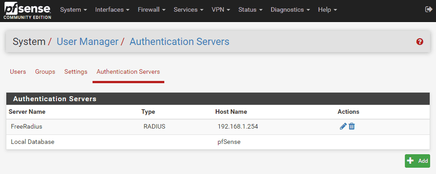Open the VPN dropdown menu
The width and height of the screenshot is (436, 174).
point(221,10)
